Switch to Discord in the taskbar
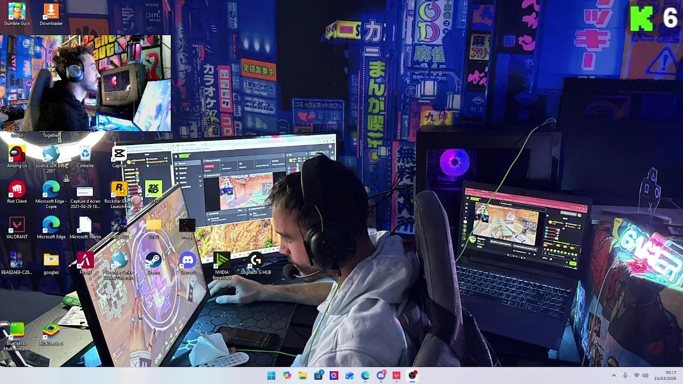The image size is (683, 384). (x=381, y=375)
